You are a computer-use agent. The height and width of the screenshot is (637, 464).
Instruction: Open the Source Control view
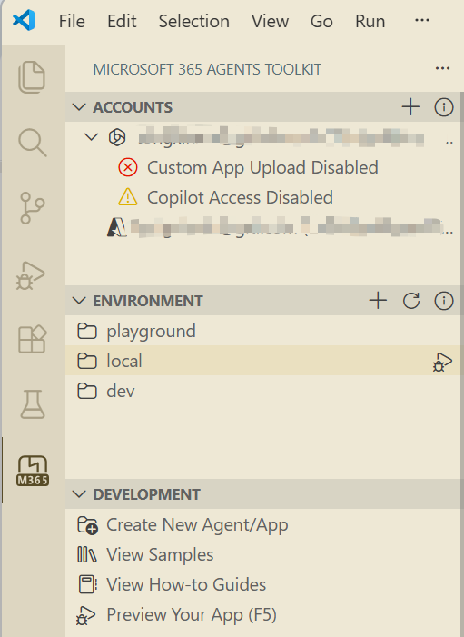32,208
